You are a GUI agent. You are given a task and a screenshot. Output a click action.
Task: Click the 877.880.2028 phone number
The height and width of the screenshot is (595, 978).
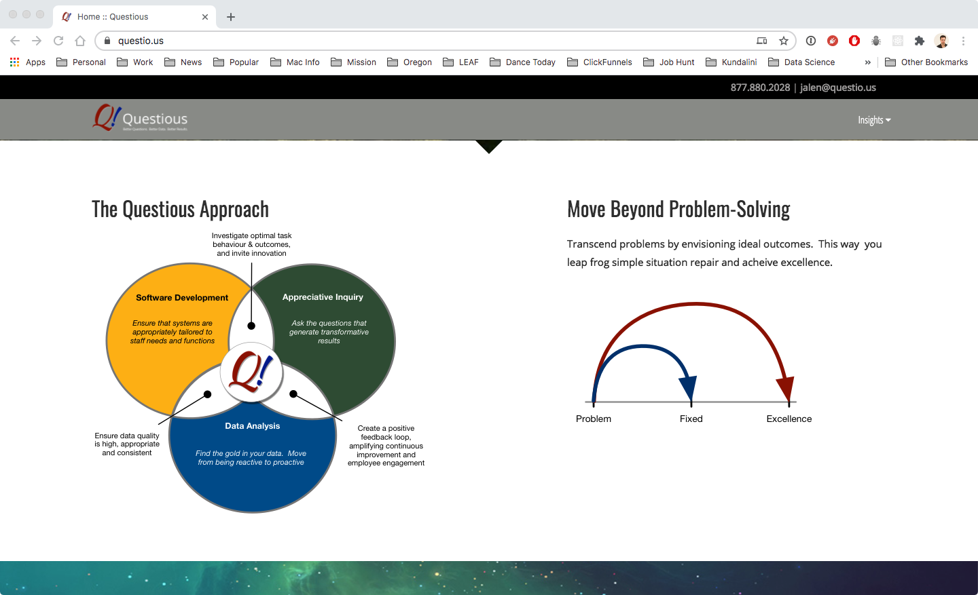click(x=760, y=88)
